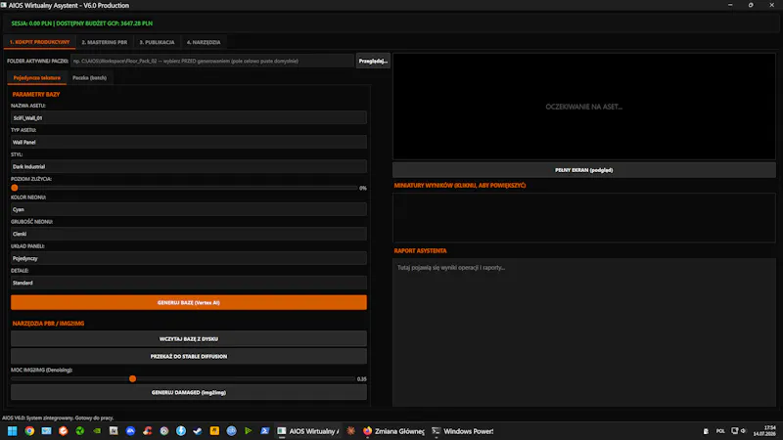This screenshot has height=440, width=783.
Task: Open the Typ asetu Wall Panel dropdown
Action: point(189,142)
